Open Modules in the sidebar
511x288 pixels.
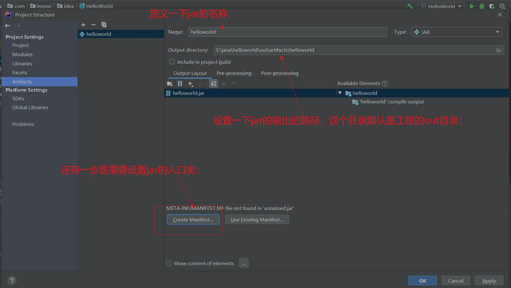click(22, 55)
